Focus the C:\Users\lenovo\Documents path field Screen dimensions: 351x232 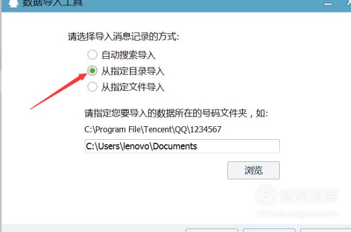182,146
